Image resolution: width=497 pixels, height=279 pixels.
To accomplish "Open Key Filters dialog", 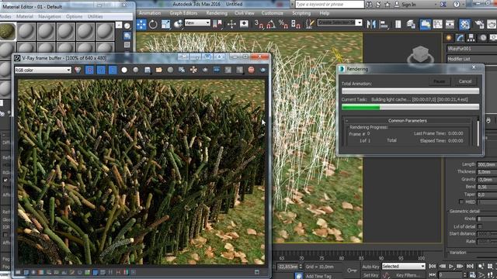I will point(408,275).
